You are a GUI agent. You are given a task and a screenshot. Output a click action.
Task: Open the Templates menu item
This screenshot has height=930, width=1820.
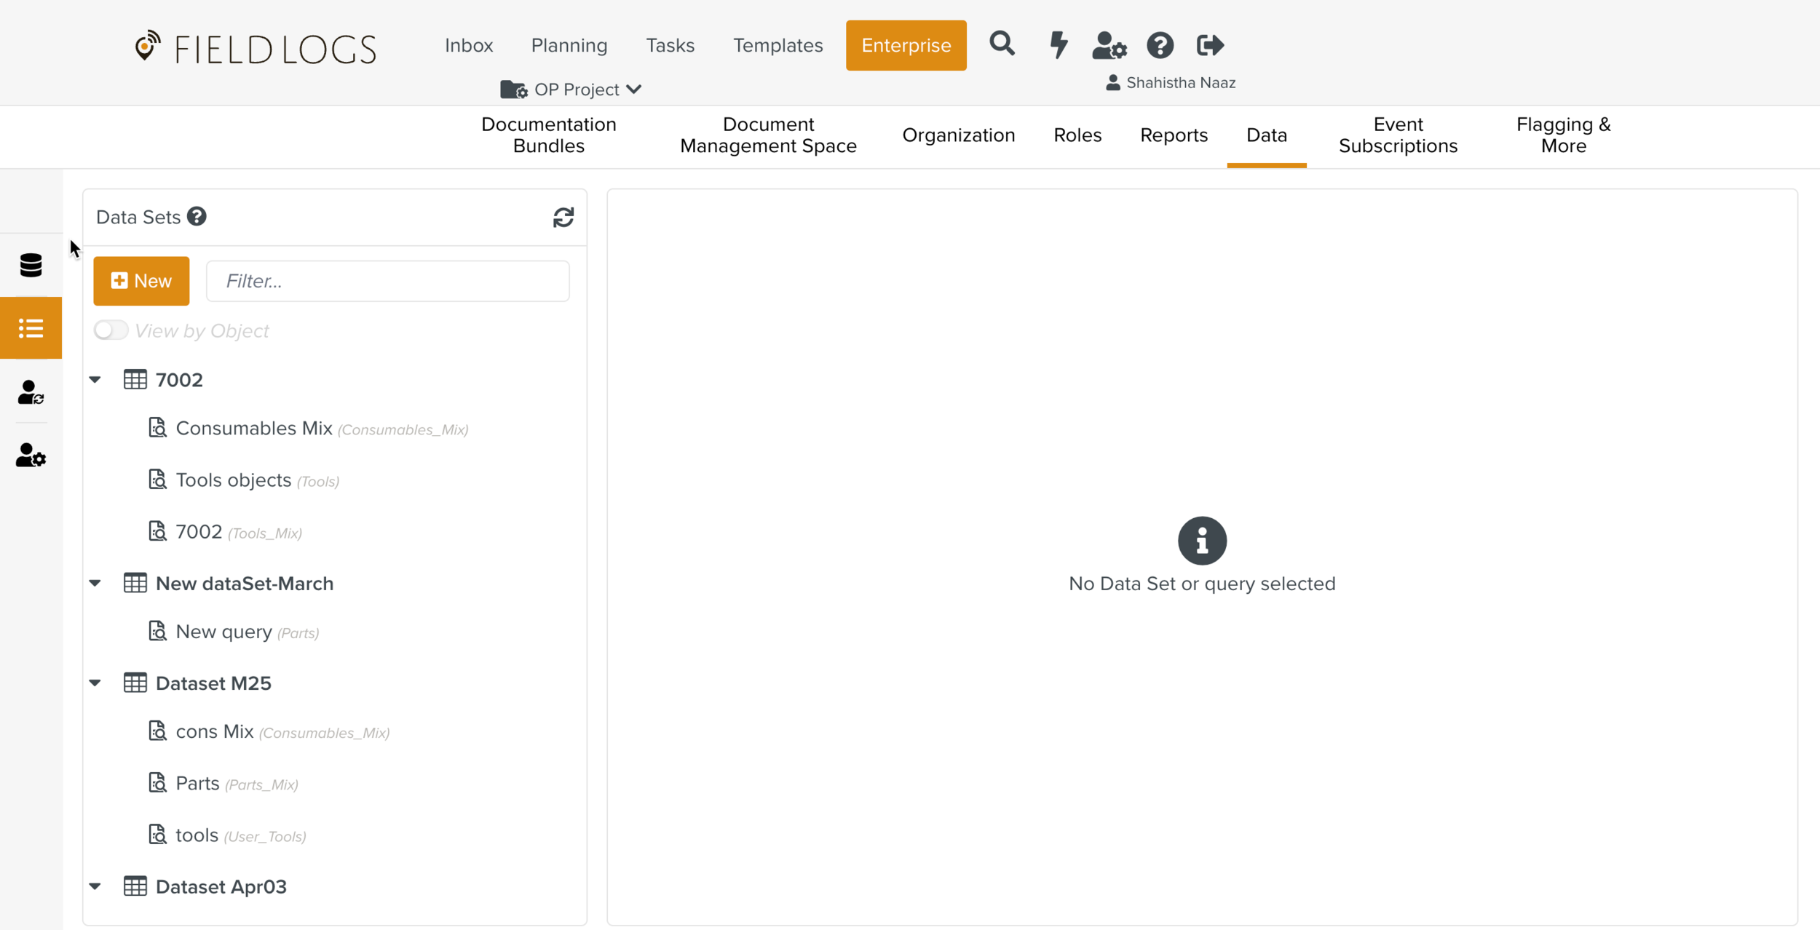778,45
